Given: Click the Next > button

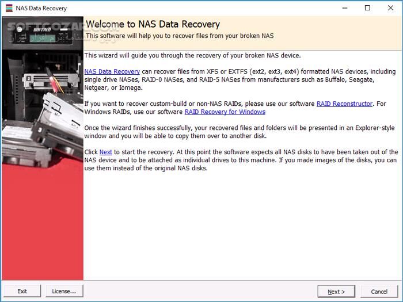Looking at the screenshot, I should click(336, 292).
